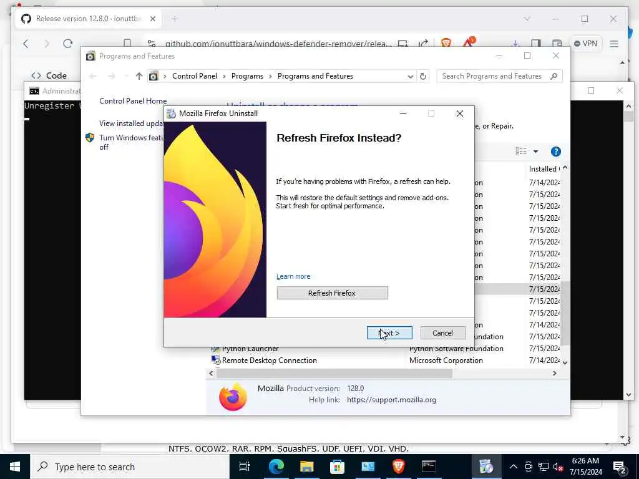Refresh the Programs and Features address bar
The height and width of the screenshot is (479, 639).
[x=423, y=76]
